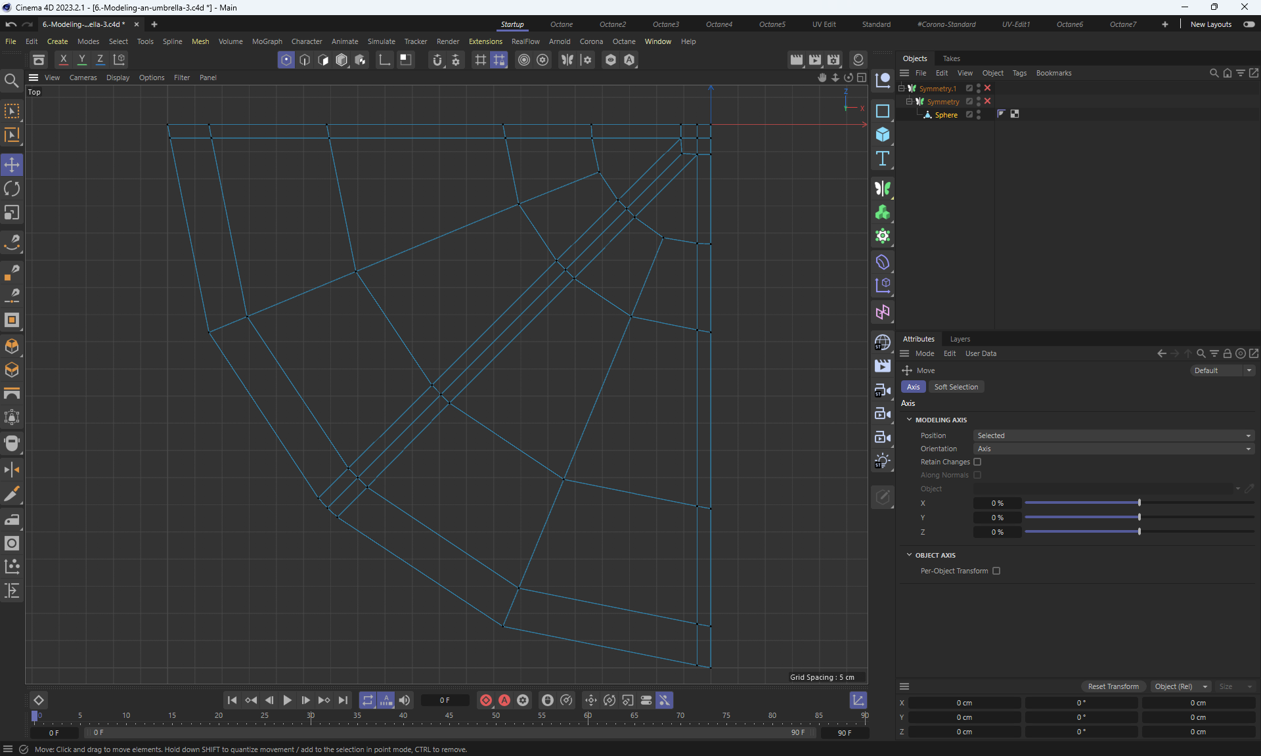
Task: Check the Per-Object Transform box
Action: pyautogui.click(x=996, y=571)
